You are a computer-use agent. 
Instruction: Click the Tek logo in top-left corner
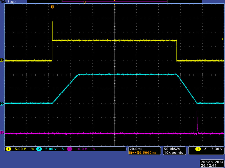click(3, 2)
